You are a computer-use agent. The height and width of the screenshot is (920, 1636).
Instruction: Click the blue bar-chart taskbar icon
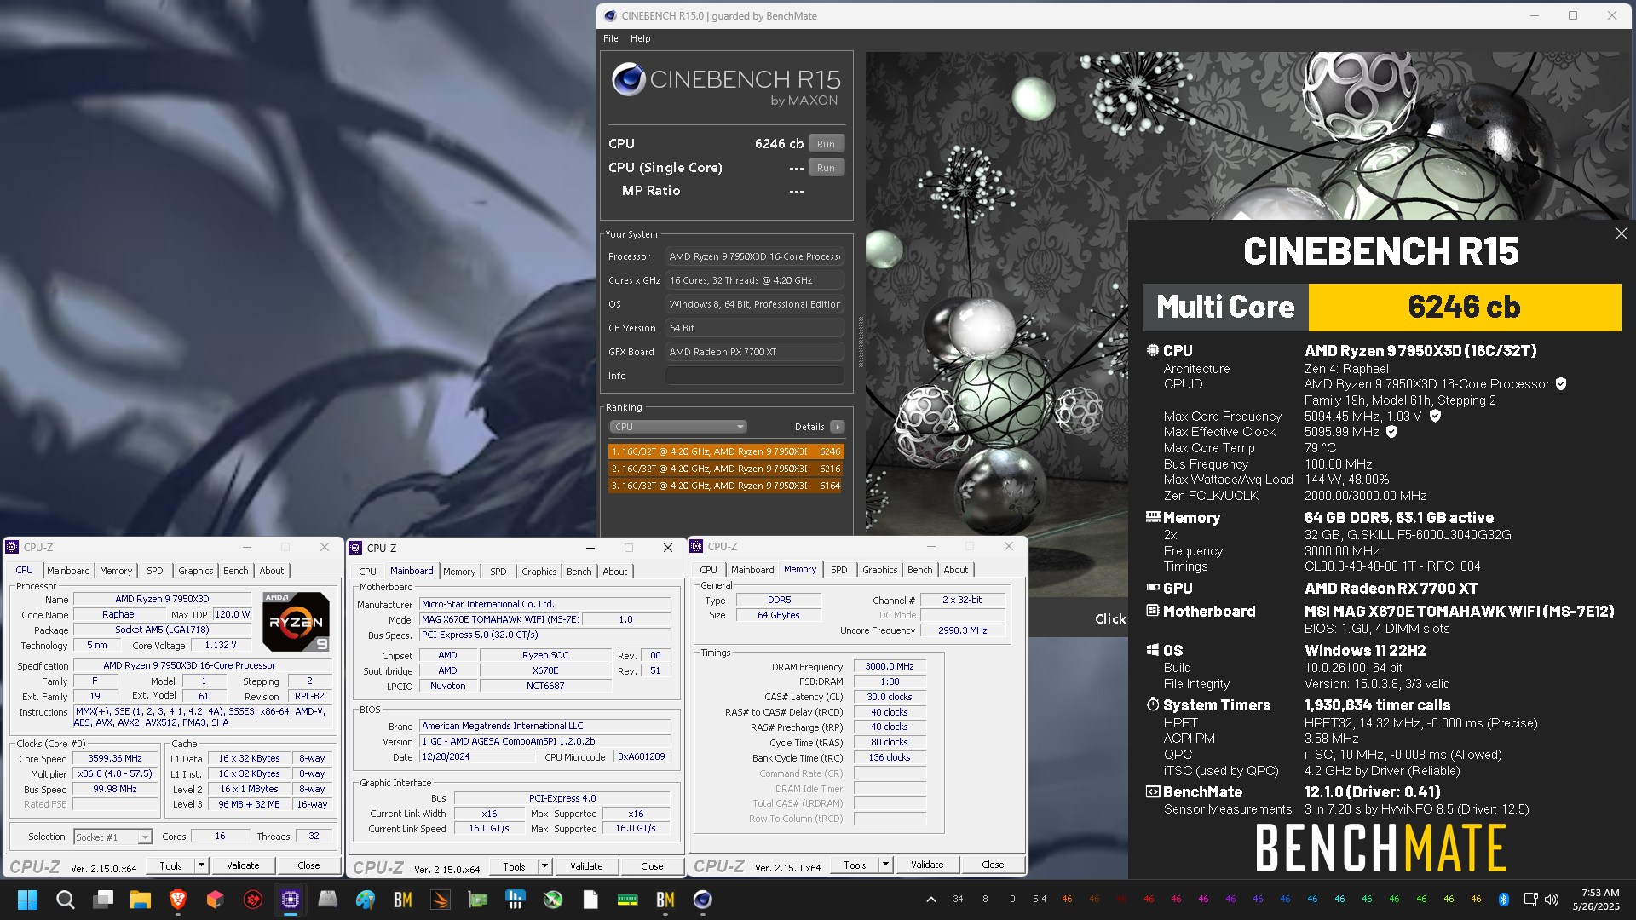pos(516,900)
